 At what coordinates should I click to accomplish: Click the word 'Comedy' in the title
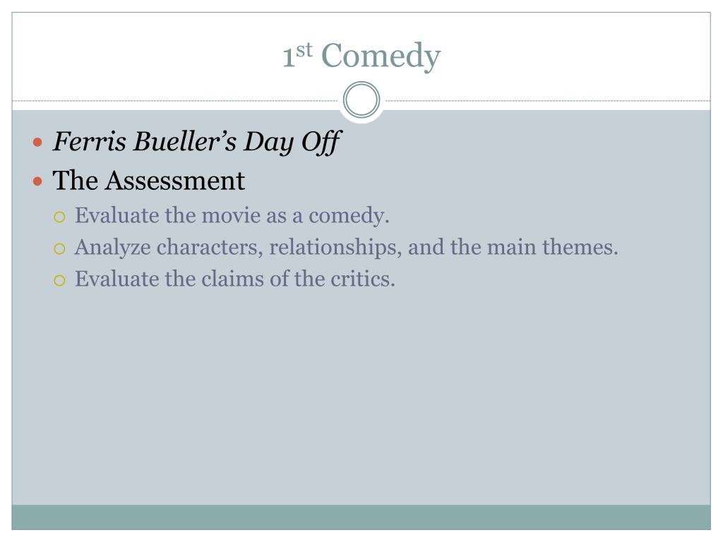tap(381, 56)
